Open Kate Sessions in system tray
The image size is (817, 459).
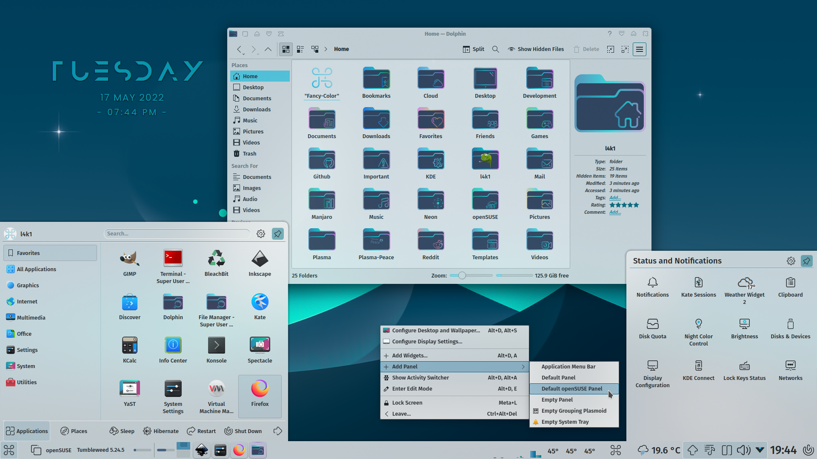tap(699, 287)
